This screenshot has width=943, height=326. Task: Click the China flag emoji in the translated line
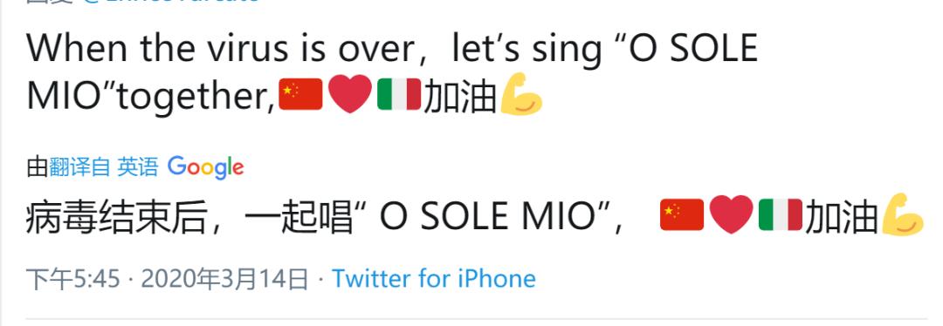tap(682, 214)
